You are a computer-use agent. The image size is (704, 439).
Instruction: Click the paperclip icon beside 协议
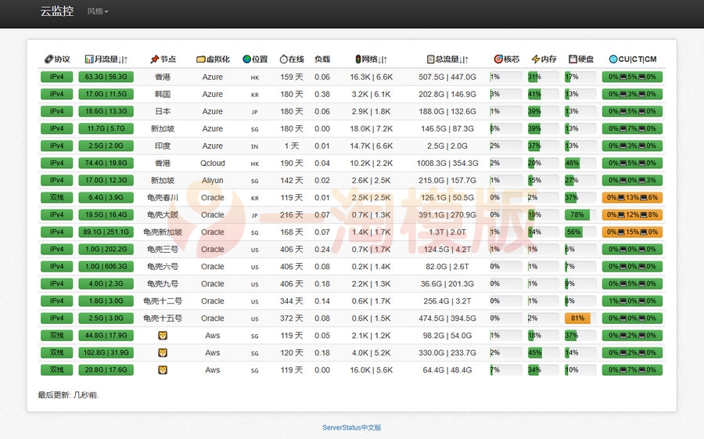pos(48,59)
